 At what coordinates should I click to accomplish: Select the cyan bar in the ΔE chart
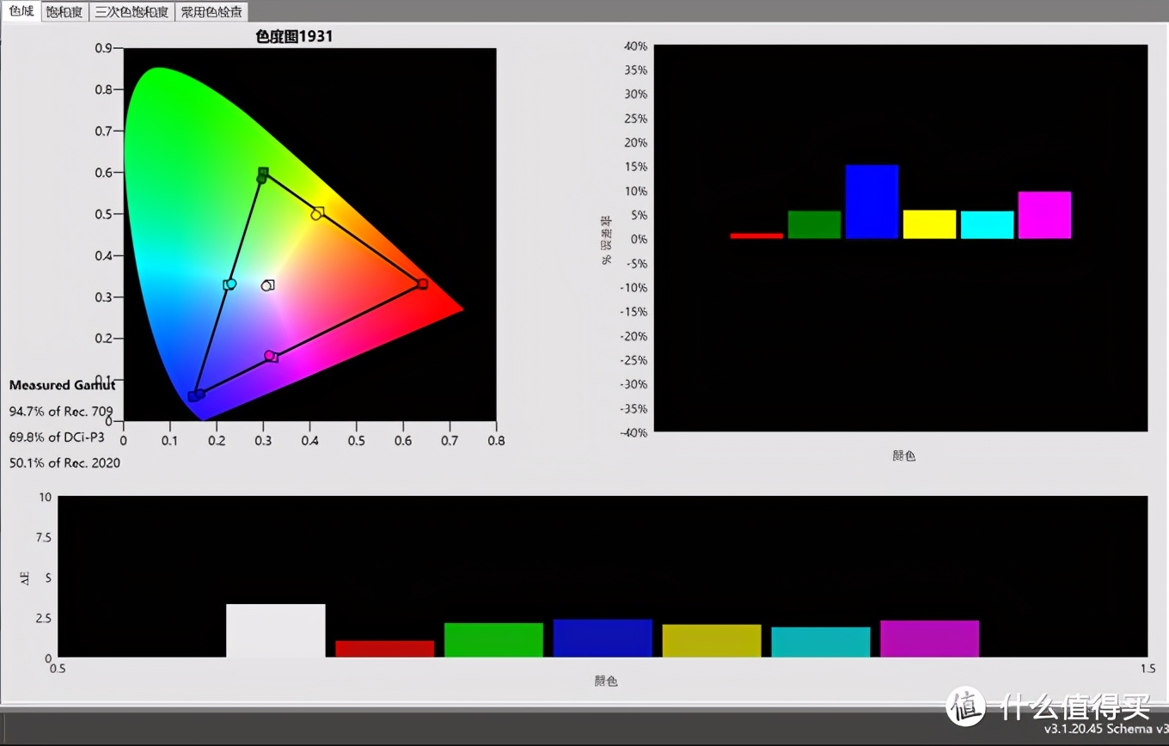(820, 642)
